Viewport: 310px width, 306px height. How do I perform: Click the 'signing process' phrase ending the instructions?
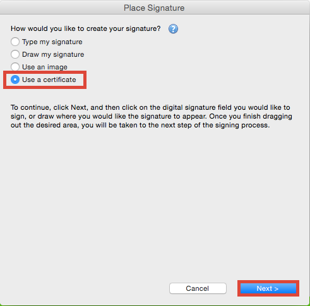point(236,126)
